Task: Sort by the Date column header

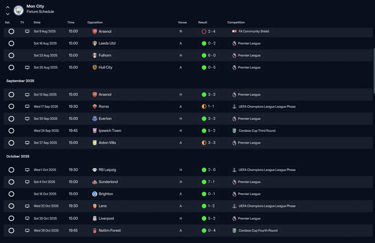Action: tap(37, 23)
